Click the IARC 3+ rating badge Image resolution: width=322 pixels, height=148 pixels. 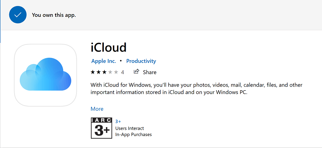[x=101, y=128]
